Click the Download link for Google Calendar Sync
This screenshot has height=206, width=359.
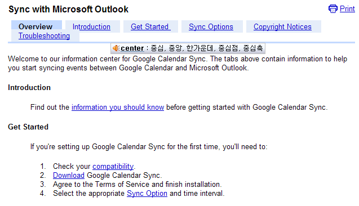(69, 176)
